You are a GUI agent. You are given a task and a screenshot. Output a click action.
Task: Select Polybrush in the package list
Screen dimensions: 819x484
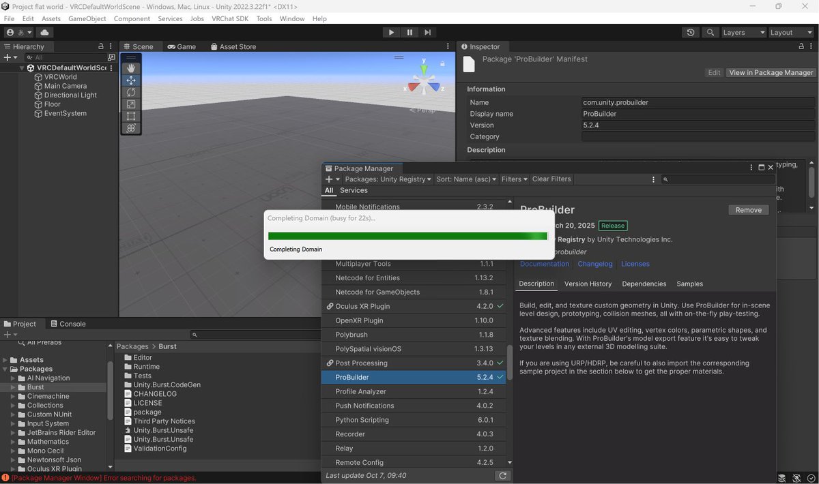(x=414, y=335)
